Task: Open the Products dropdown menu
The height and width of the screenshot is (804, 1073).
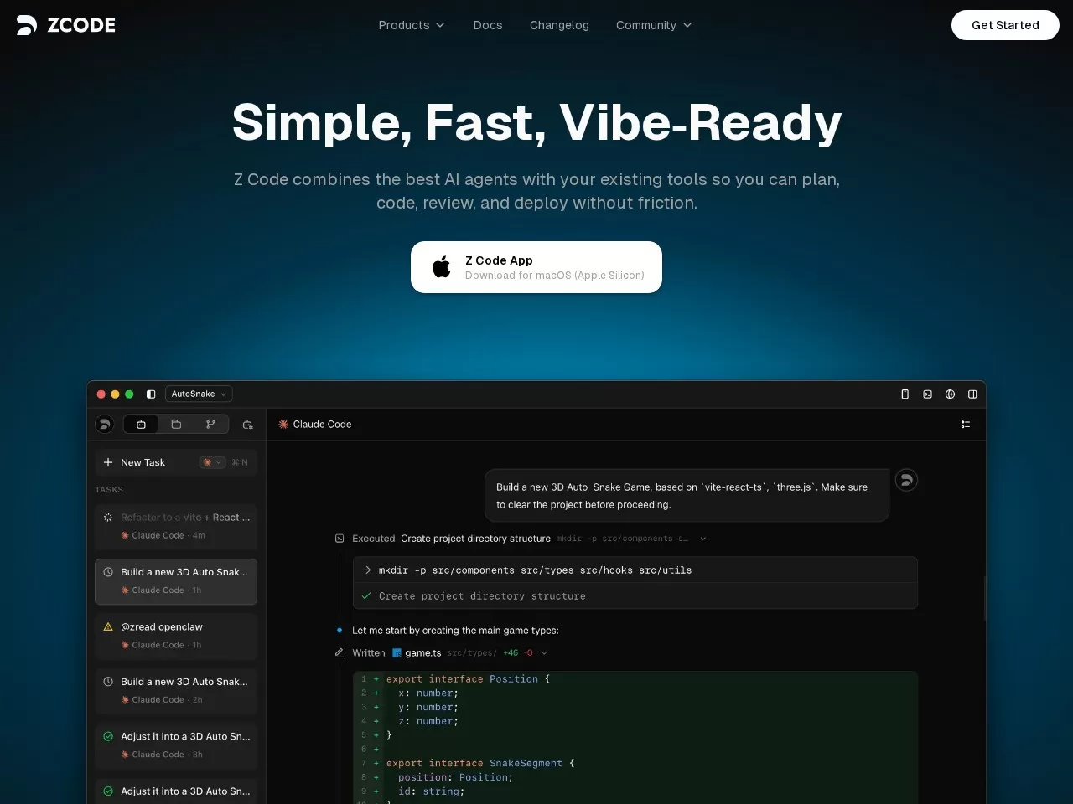Action: pos(412,25)
